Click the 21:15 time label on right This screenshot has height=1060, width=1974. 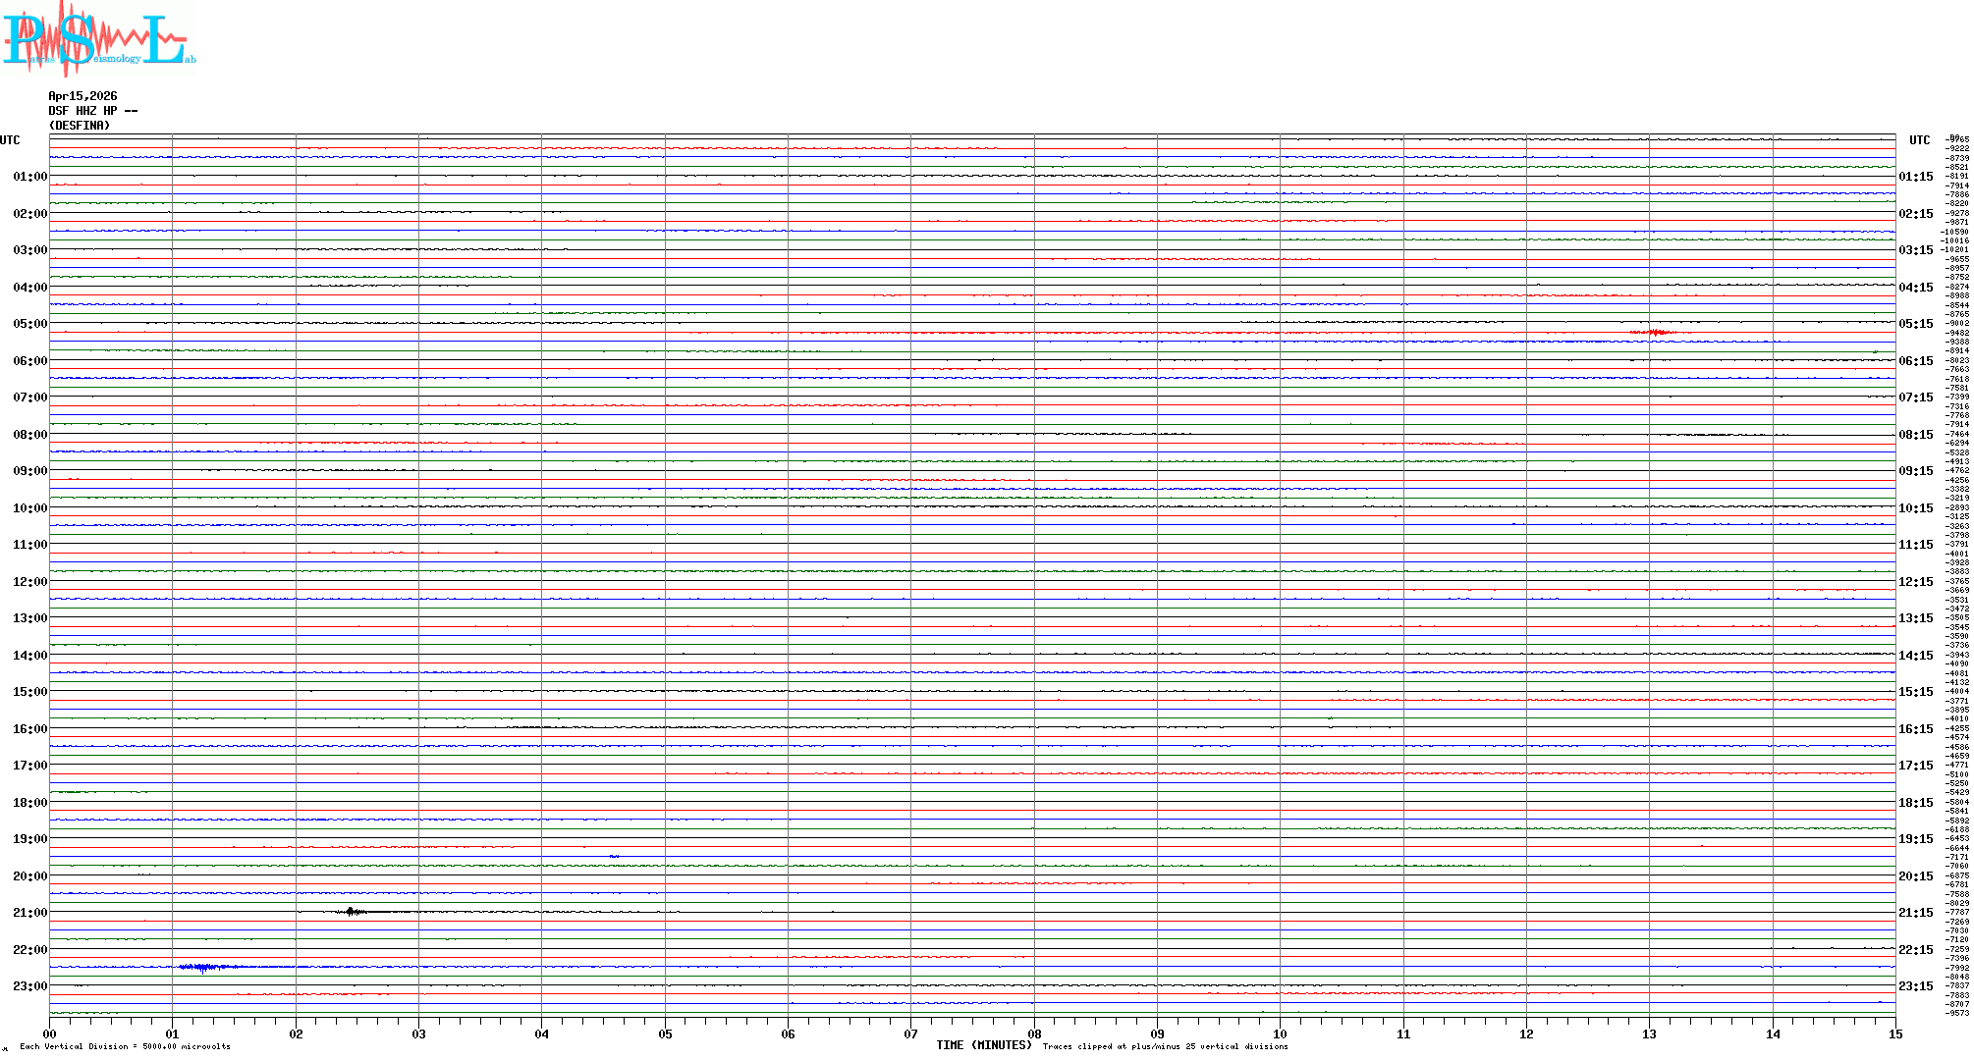1915,913
